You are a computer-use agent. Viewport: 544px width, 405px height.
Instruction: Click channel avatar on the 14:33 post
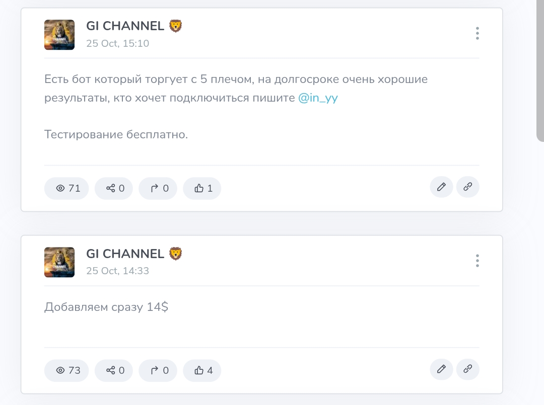(59, 262)
